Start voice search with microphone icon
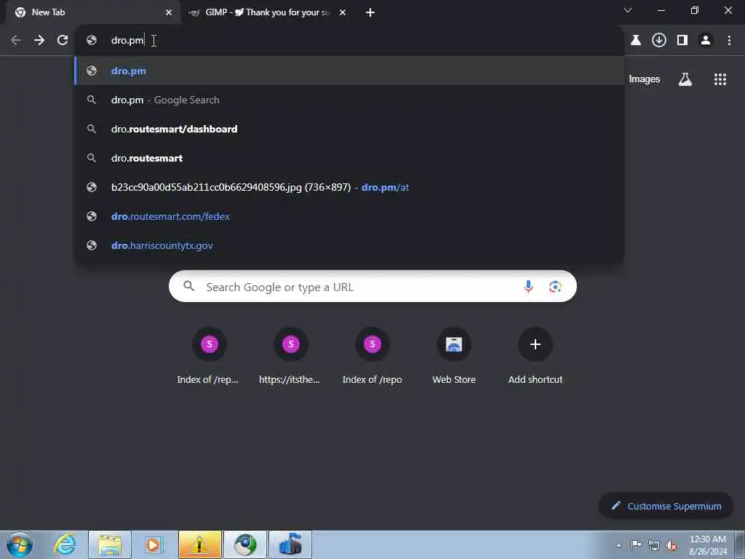 click(528, 287)
